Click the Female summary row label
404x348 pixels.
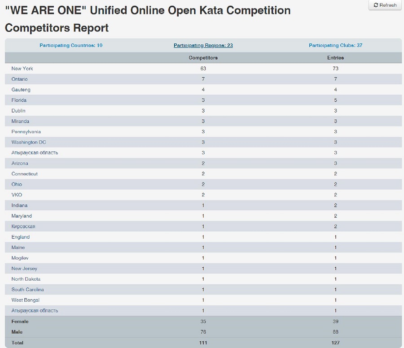pos(20,322)
